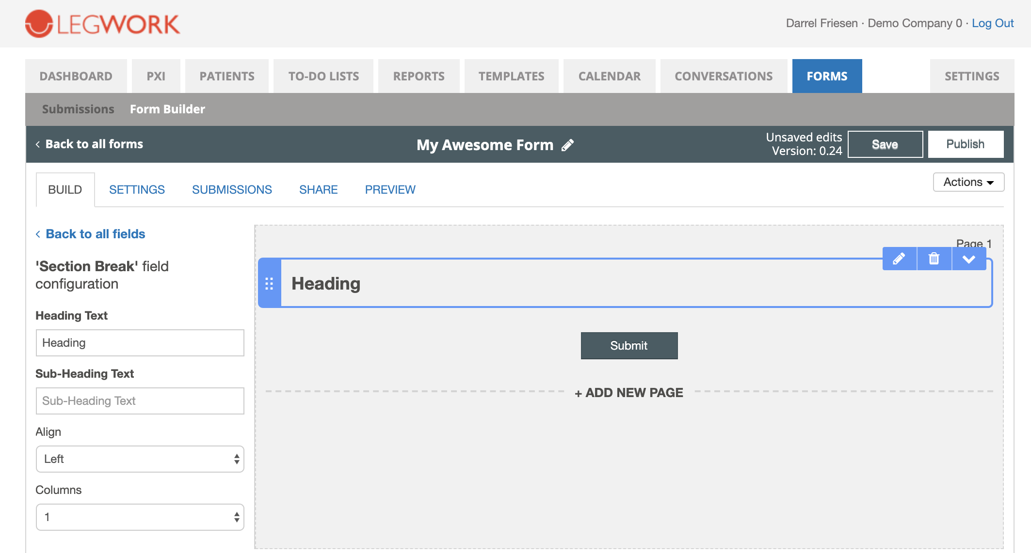Go to the SHARE tab

(x=318, y=190)
